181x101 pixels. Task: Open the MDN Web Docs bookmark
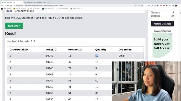coord(7,9)
